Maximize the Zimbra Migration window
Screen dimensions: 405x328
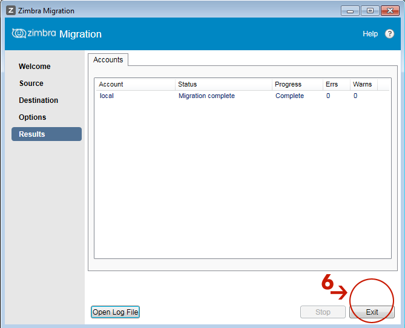pos(370,11)
